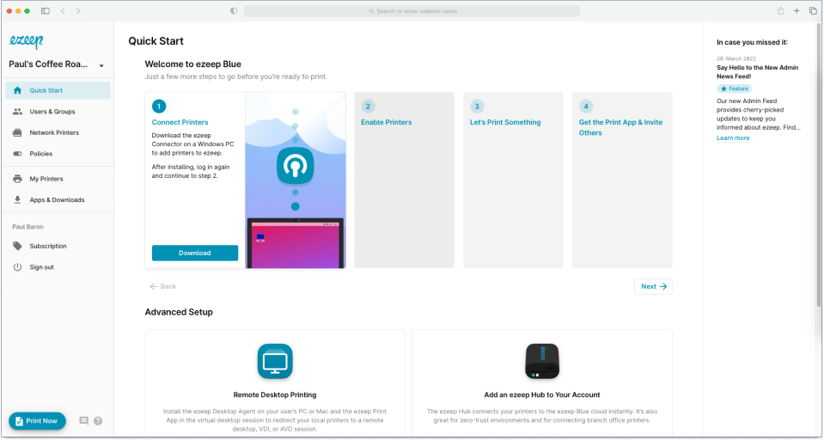Click the page vertical scrollbar
The height and width of the screenshot is (440, 824).
819,164
